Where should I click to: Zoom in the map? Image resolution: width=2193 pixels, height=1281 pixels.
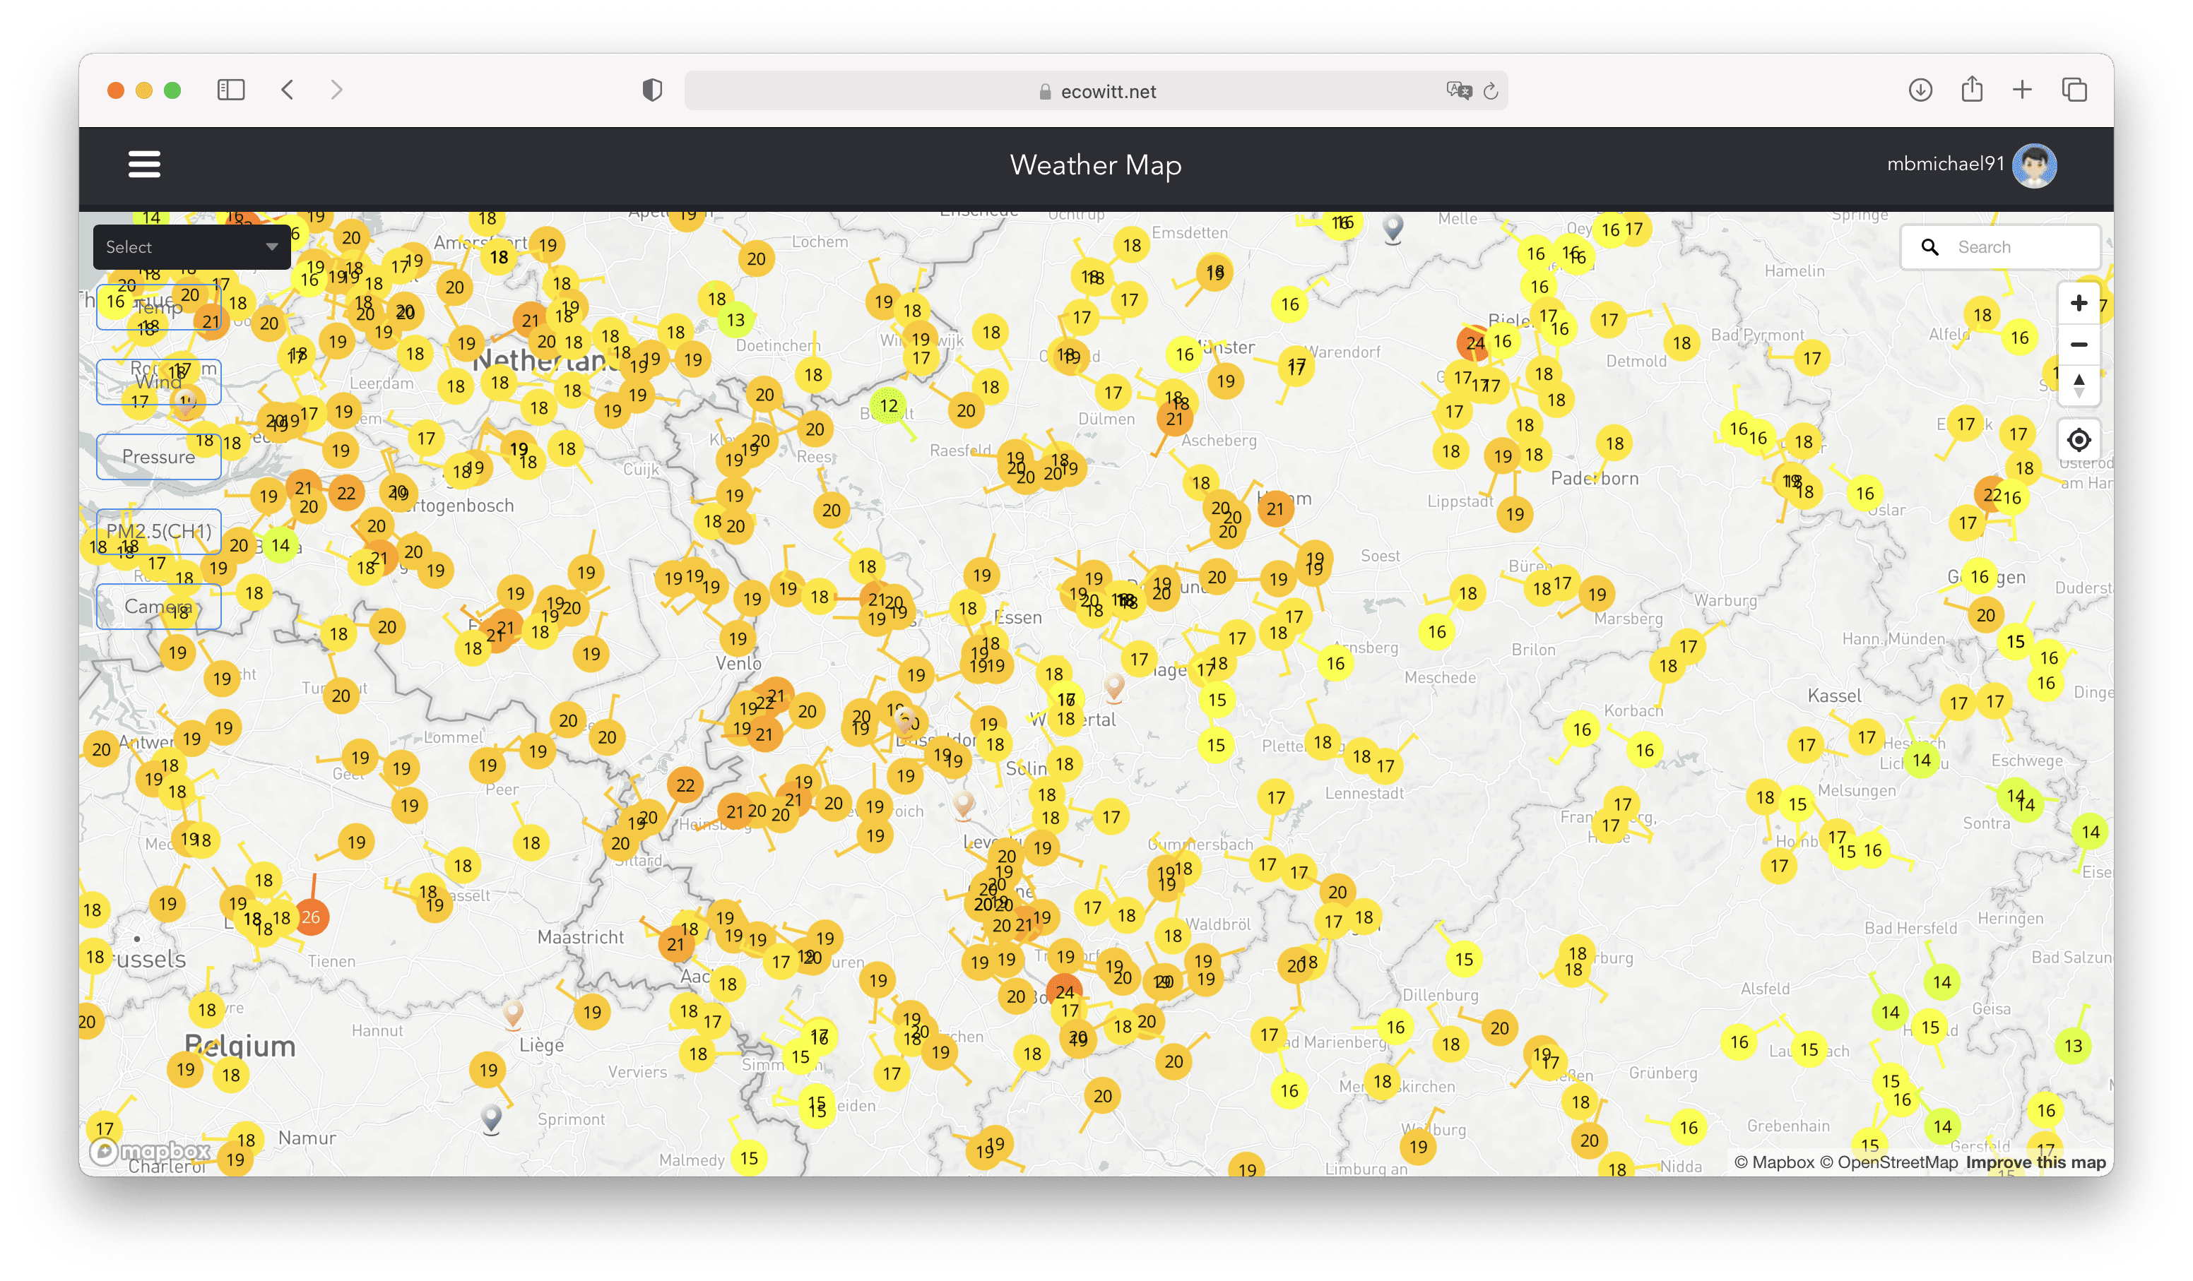(x=2078, y=304)
